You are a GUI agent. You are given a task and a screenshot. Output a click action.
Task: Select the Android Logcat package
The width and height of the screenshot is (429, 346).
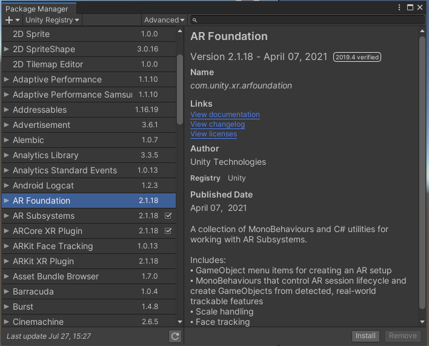tap(88, 185)
